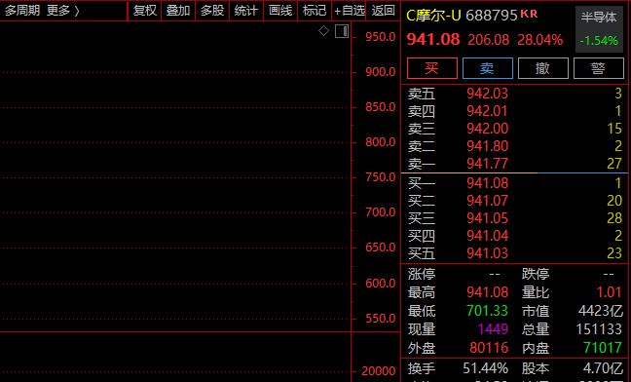
Task: Select the 卖四 price 942.01
Action: [487, 111]
